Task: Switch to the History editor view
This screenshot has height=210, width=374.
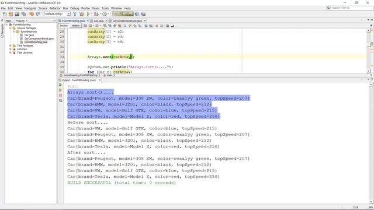Action: [x=75, y=26]
